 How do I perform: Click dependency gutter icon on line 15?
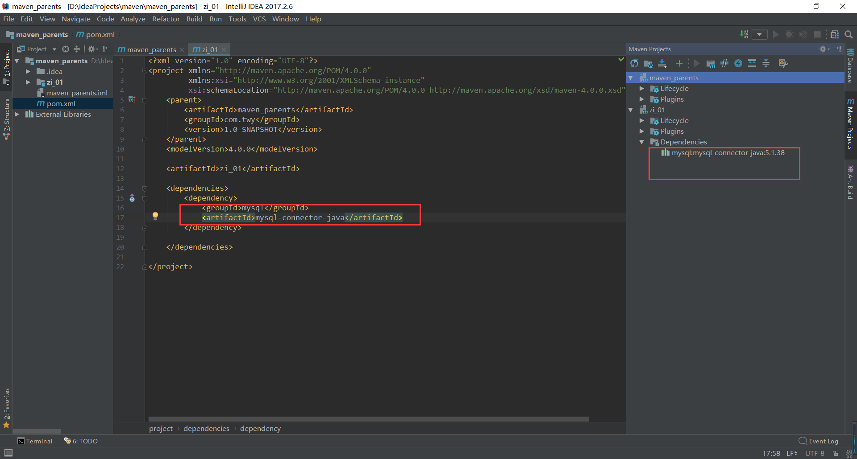tap(132, 198)
